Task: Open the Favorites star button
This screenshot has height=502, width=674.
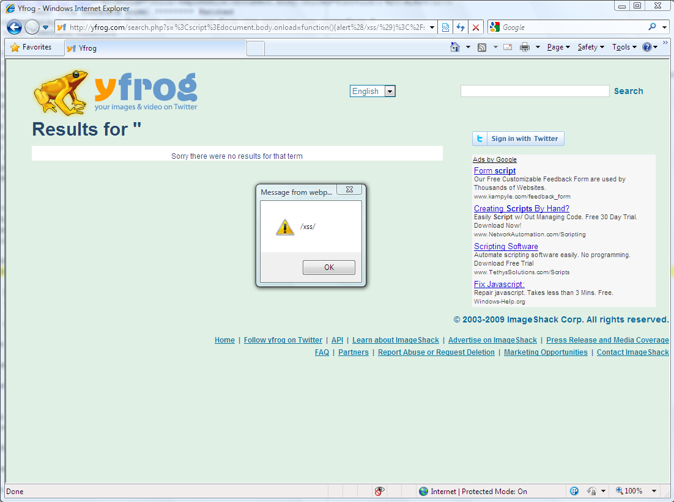Action: click(x=31, y=47)
